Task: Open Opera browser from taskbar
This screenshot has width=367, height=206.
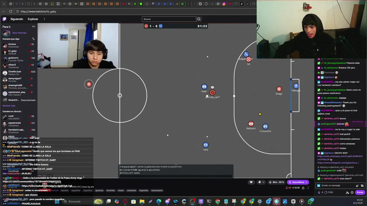Action: pyautogui.click(x=125, y=201)
